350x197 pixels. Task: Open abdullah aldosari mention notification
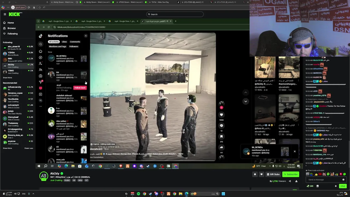click(67, 99)
